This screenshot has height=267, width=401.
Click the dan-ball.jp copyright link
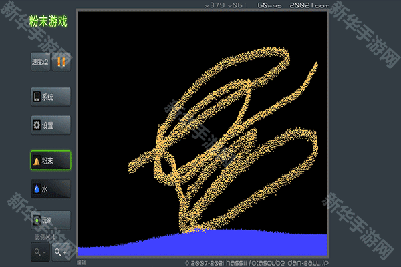(x=306, y=263)
